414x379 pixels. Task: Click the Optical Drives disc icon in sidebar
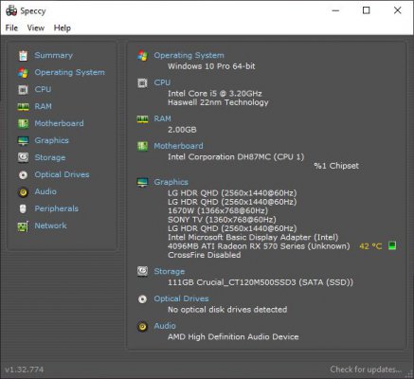(23, 174)
